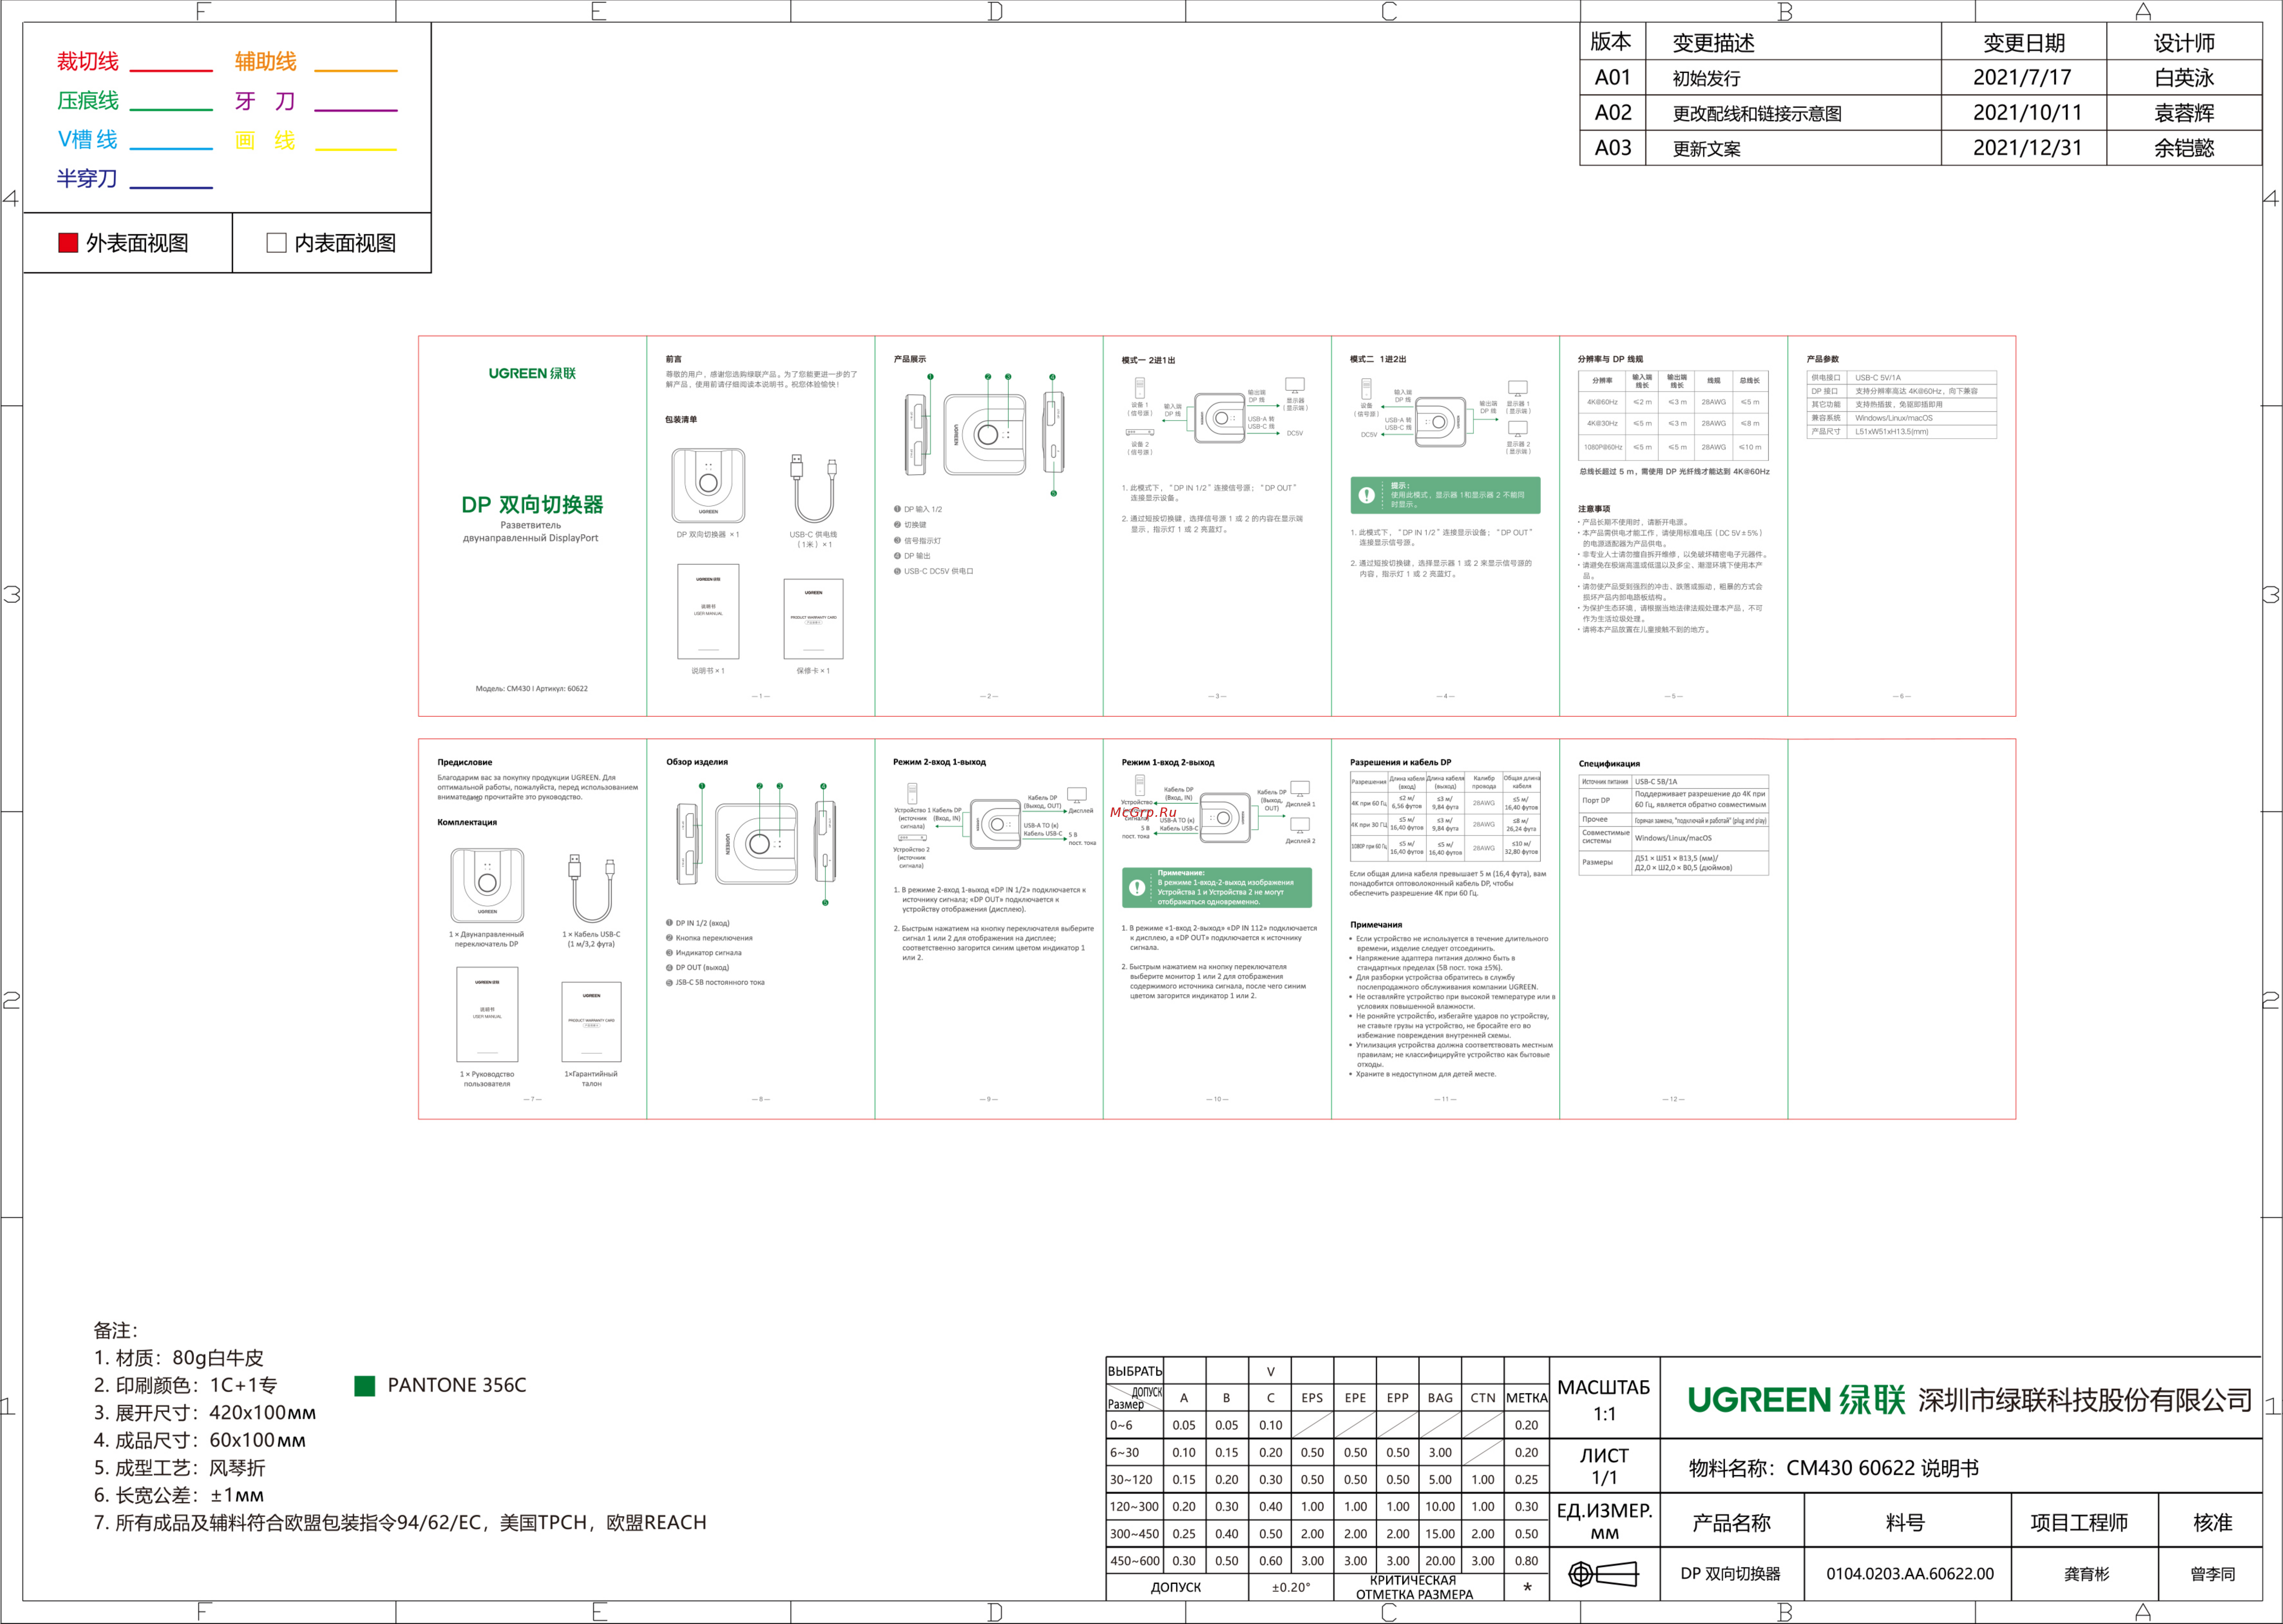Click the first-angle projection symbol in title block
Viewport: 2283px width, 1624px height.
coord(1603,1574)
